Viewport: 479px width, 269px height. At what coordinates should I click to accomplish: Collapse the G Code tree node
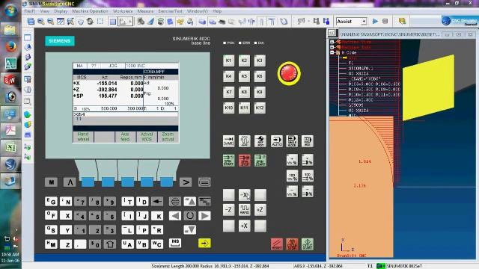click(332, 52)
